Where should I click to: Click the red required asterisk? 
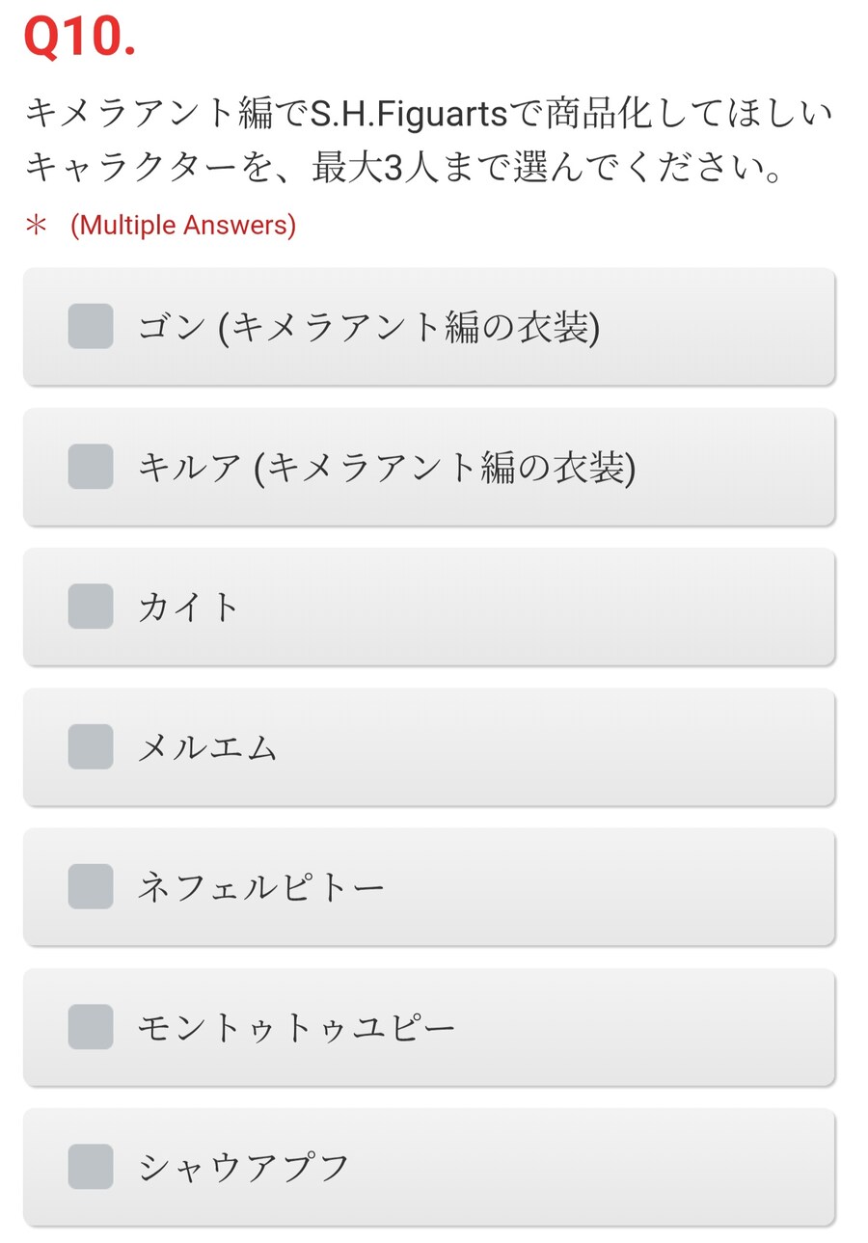coord(36,226)
